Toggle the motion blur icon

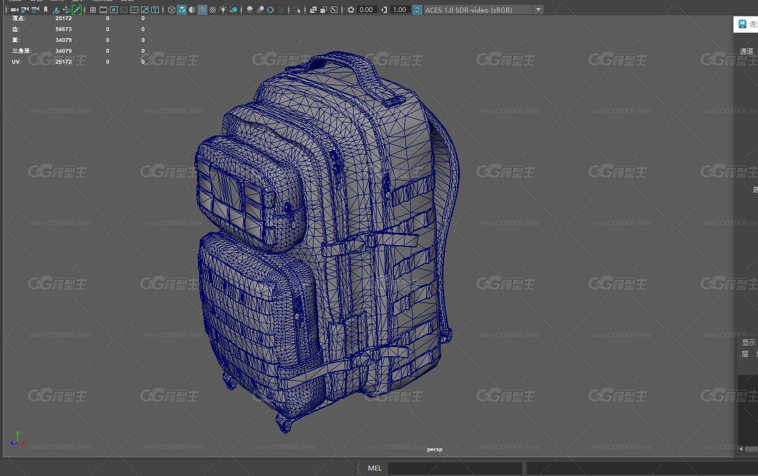tap(260, 10)
